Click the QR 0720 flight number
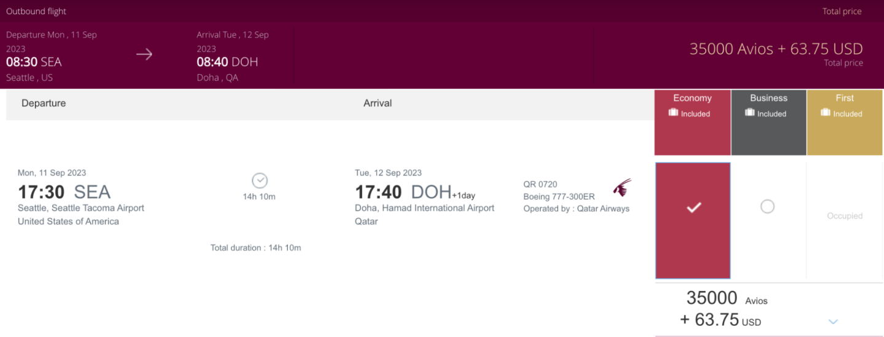The width and height of the screenshot is (884, 337). coord(540,184)
